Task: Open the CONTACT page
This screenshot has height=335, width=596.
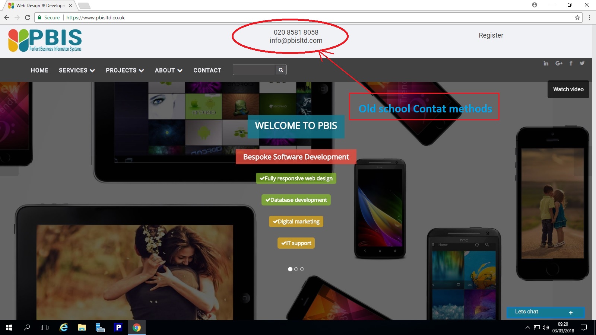Action: 207,70
